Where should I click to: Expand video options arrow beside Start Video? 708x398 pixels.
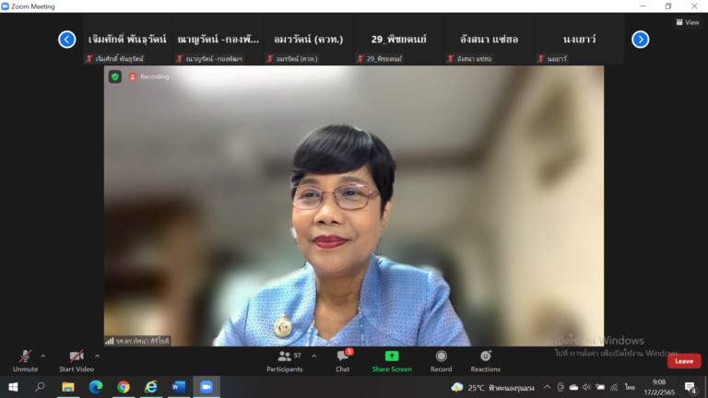pos(98,356)
